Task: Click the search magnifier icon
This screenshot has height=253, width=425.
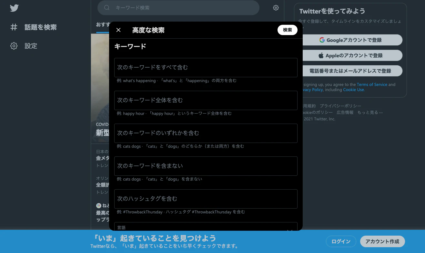Action: (x=107, y=8)
